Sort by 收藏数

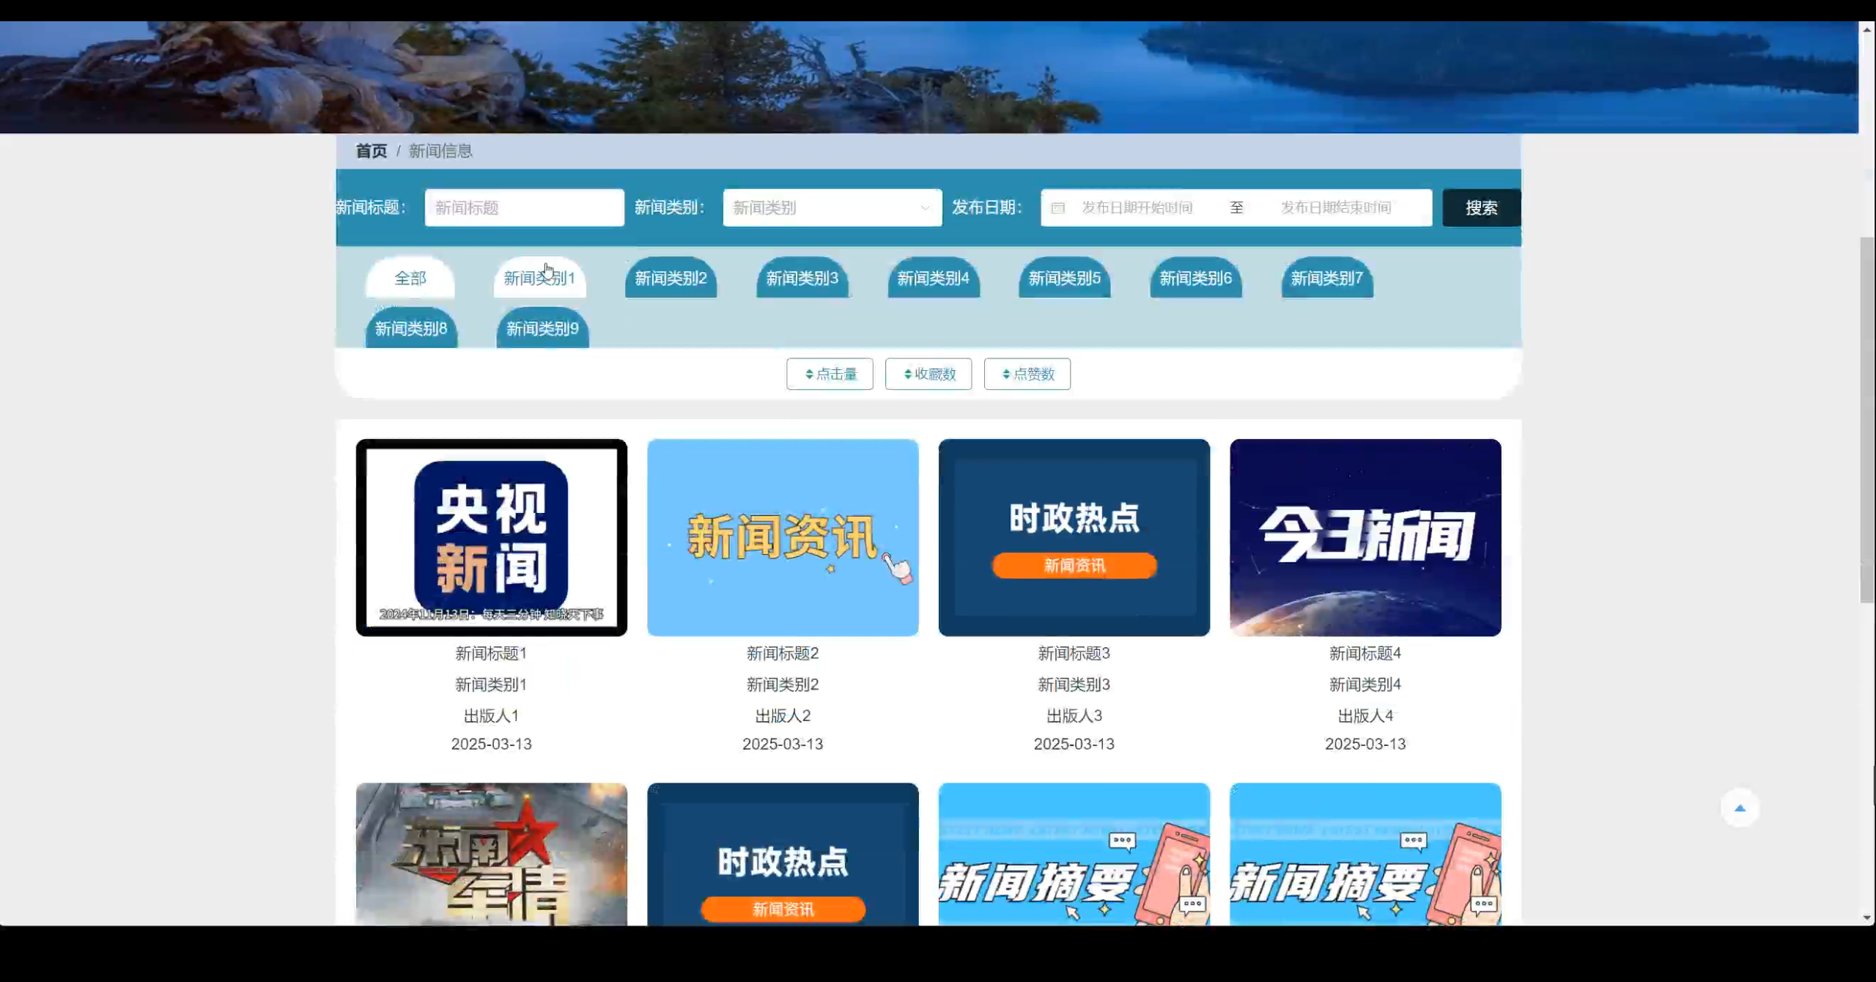(928, 374)
